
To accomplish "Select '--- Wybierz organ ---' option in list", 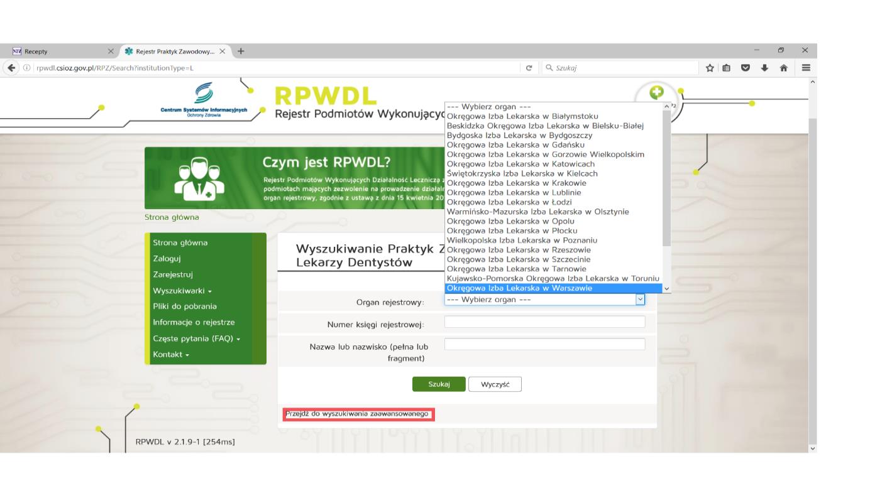I will tap(554, 107).
